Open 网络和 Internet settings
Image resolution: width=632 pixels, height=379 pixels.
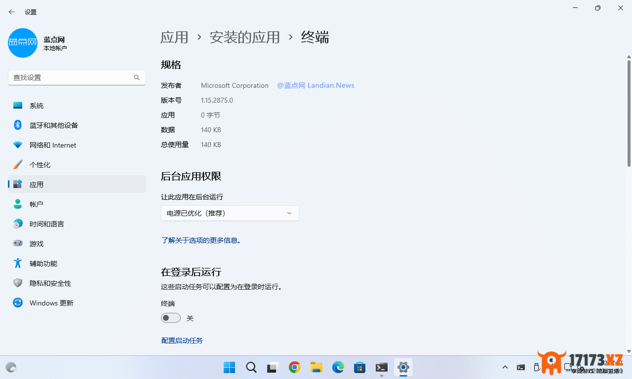[77, 145]
